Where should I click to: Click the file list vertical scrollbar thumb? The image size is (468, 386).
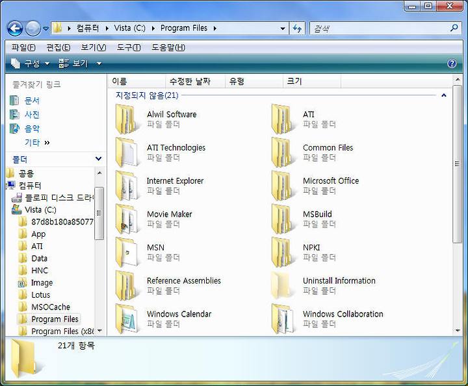[x=457, y=164]
